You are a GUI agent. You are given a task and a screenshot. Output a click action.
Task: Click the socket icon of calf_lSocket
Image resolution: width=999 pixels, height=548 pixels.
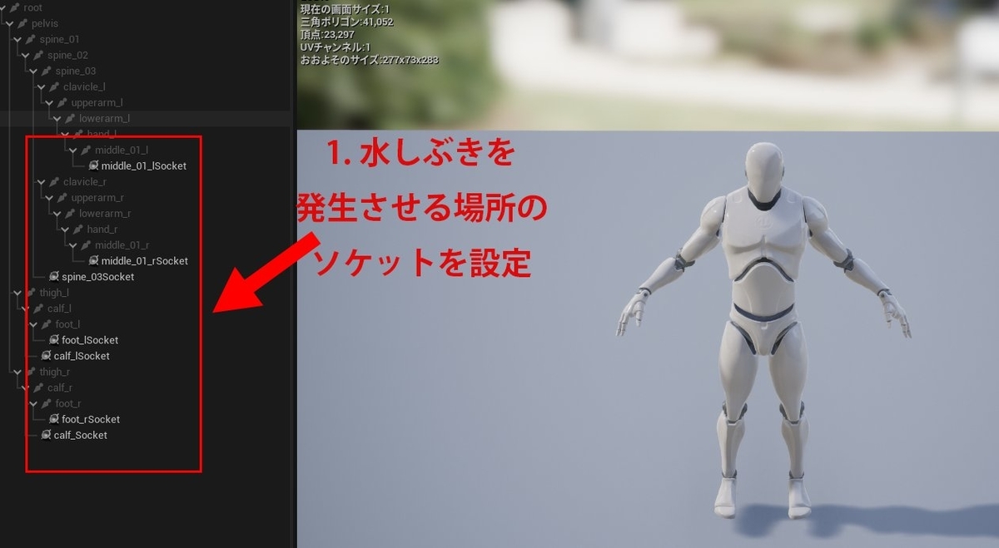pyautogui.click(x=44, y=355)
